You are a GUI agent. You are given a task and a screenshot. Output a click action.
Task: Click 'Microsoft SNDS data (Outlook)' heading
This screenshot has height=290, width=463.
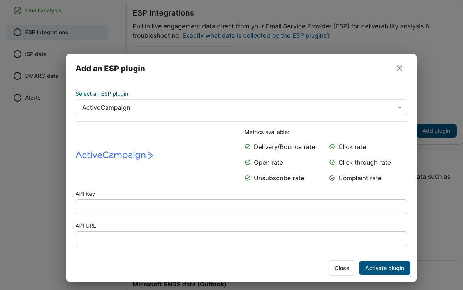179,285
